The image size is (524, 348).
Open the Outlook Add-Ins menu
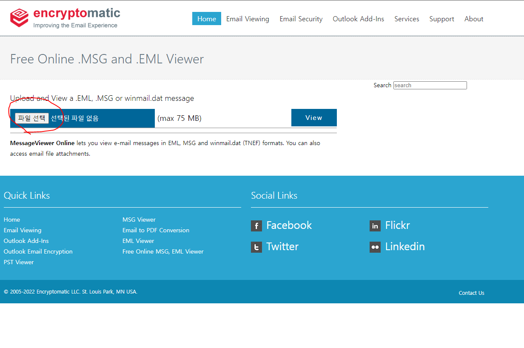[359, 19]
